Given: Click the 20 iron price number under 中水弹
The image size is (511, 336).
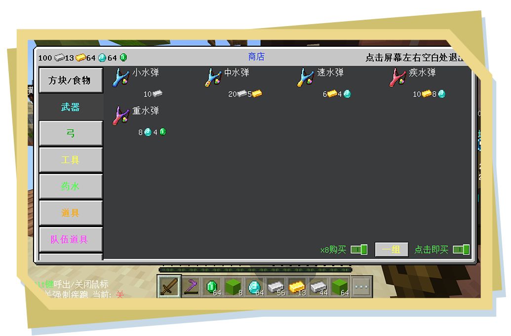Looking at the screenshot, I should [233, 94].
